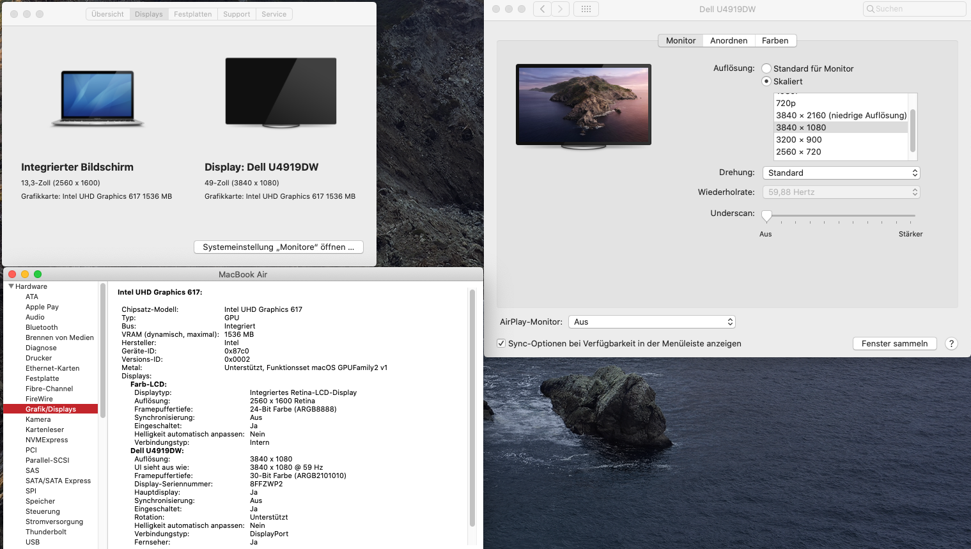Click 'Systemeinstellung „Monitore" öffnen' button

click(x=279, y=247)
